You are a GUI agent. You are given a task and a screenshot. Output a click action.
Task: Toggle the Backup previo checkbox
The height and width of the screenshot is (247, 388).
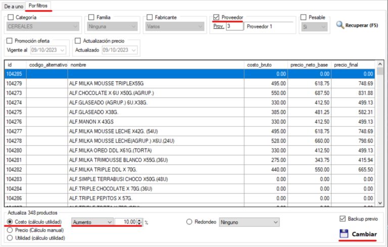343,219
